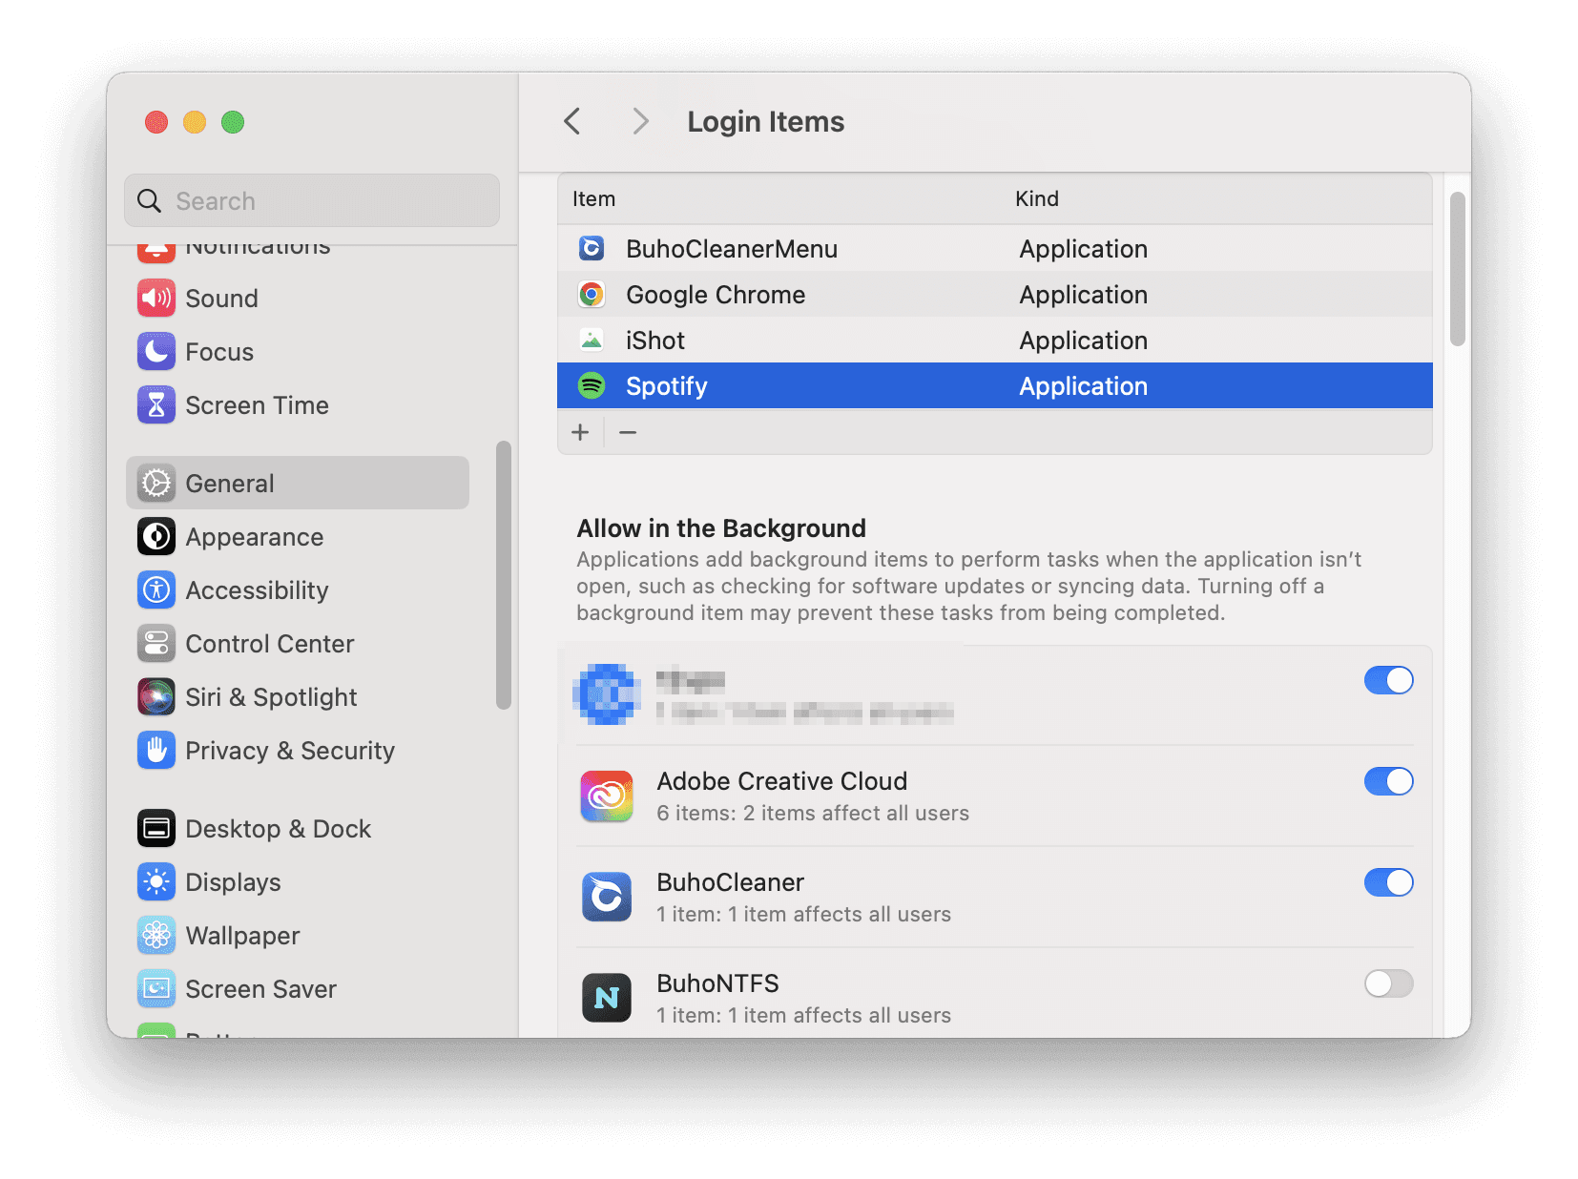The width and height of the screenshot is (1578, 1179).
Task: Open Sound settings via speaker icon
Action: point(156,298)
